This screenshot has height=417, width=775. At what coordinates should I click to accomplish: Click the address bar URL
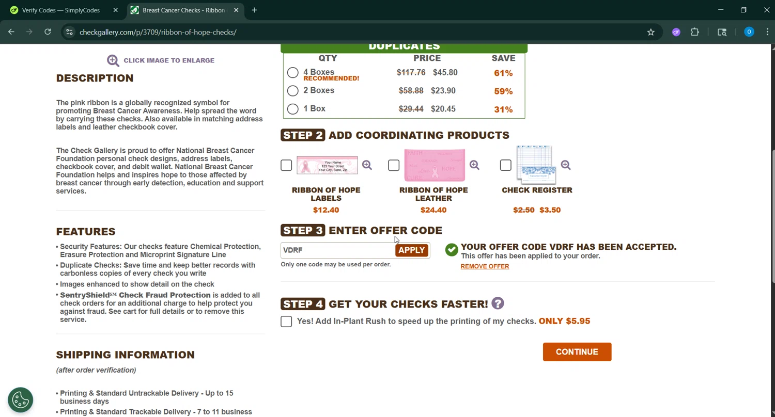pyautogui.click(x=158, y=32)
